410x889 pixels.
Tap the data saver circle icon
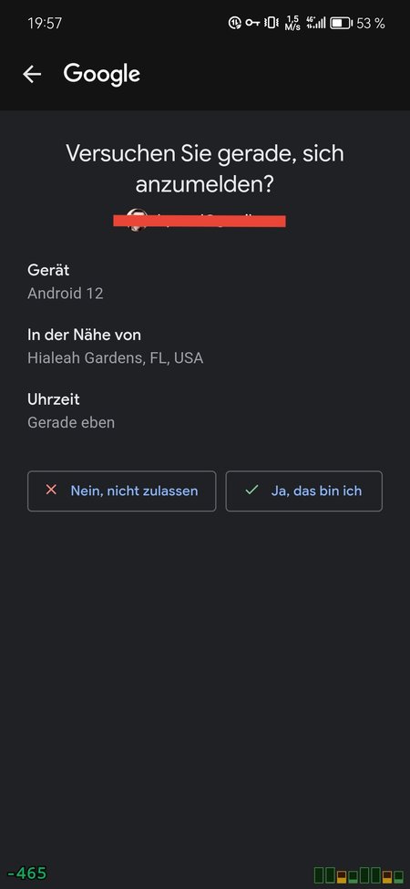(x=234, y=23)
